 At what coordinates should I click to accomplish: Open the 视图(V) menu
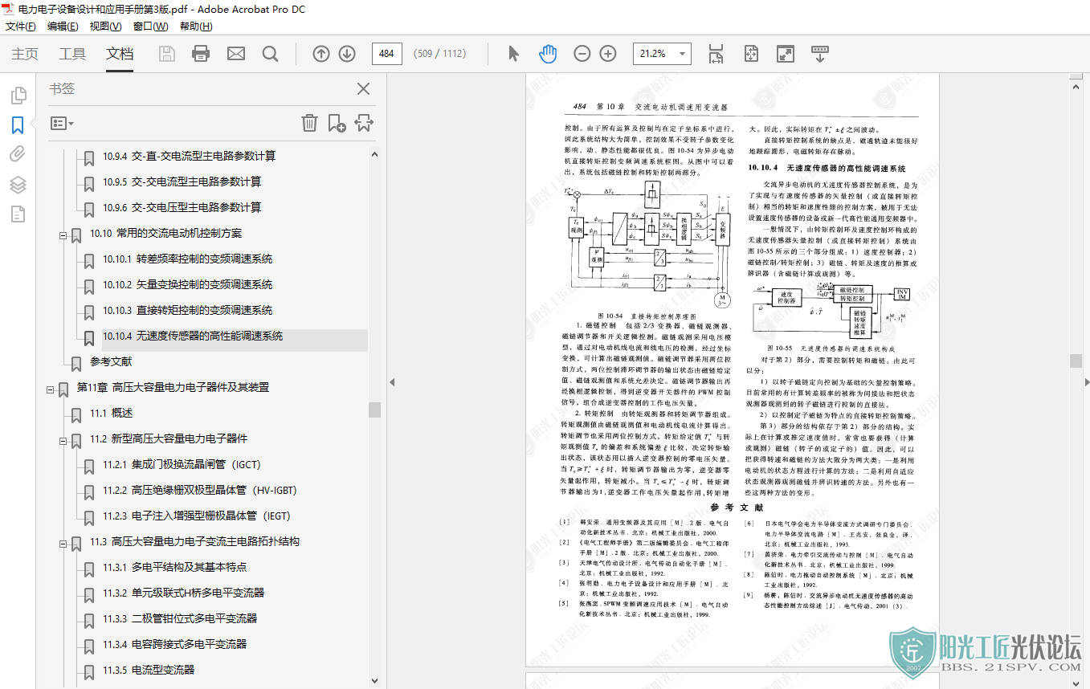point(105,26)
